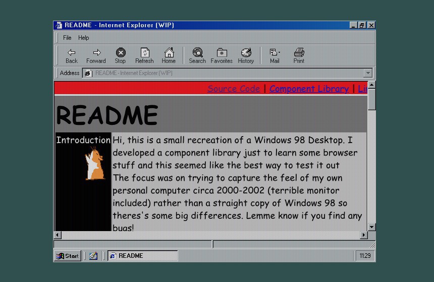
Task: Show browsing History
Action: point(246,56)
